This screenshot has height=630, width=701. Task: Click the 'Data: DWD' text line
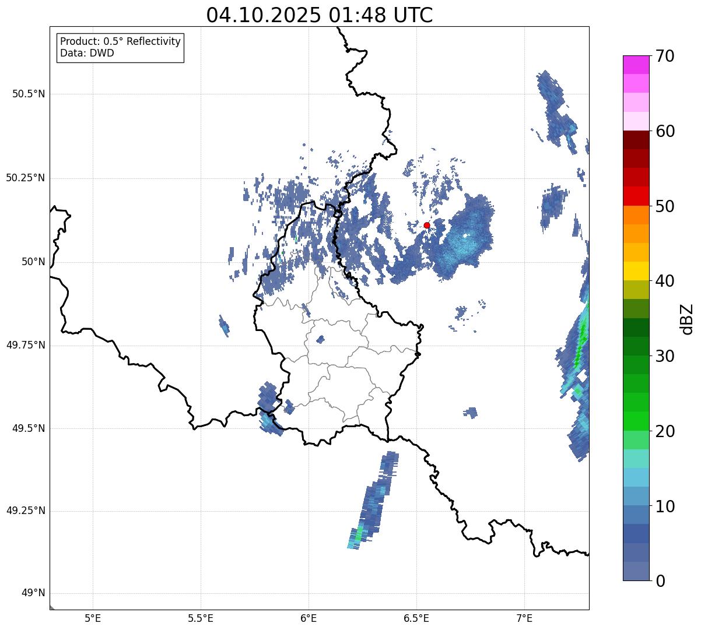(87, 53)
